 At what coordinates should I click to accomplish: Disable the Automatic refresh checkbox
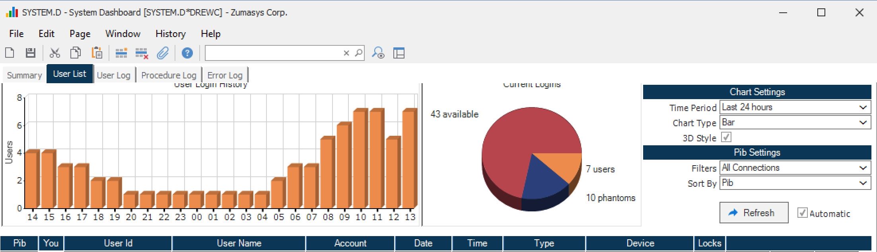(x=802, y=213)
